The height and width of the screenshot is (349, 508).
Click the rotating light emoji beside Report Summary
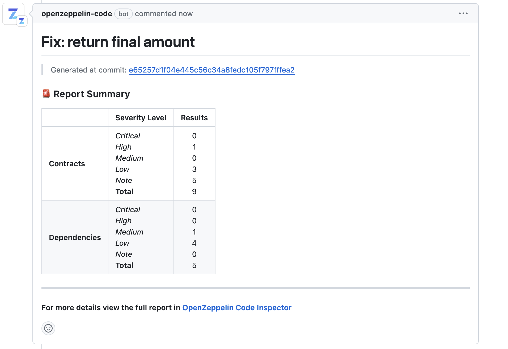coord(46,94)
